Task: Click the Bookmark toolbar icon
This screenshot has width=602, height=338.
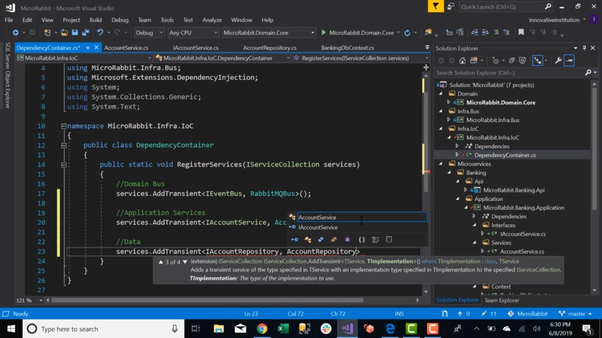Action: 521,33
